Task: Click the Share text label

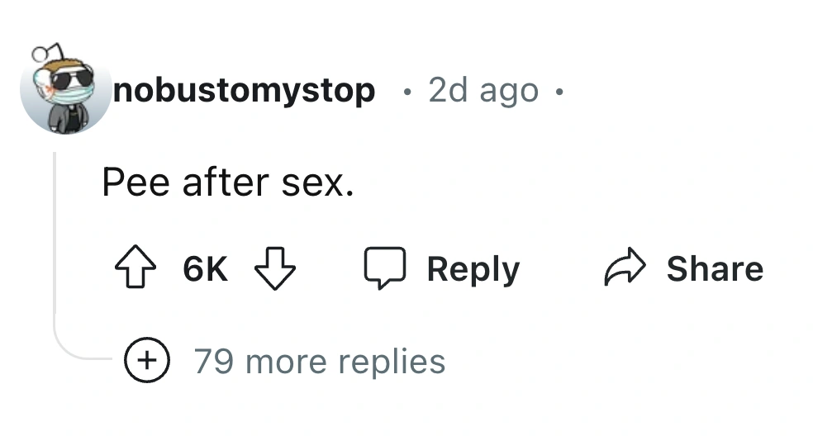Action: coord(715,269)
